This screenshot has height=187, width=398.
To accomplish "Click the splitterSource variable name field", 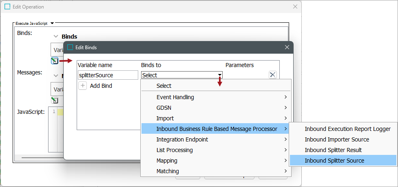I will click(x=108, y=75).
